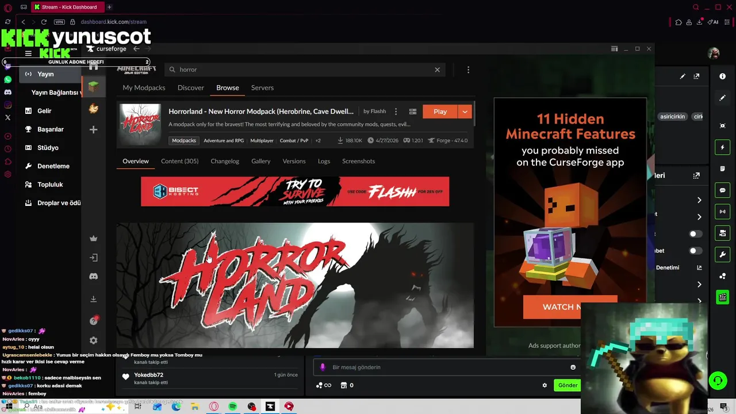Click the chat bubble icon in Kick toolbar
This screenshot has width=736, height=414.
click(x=722, y=190)
